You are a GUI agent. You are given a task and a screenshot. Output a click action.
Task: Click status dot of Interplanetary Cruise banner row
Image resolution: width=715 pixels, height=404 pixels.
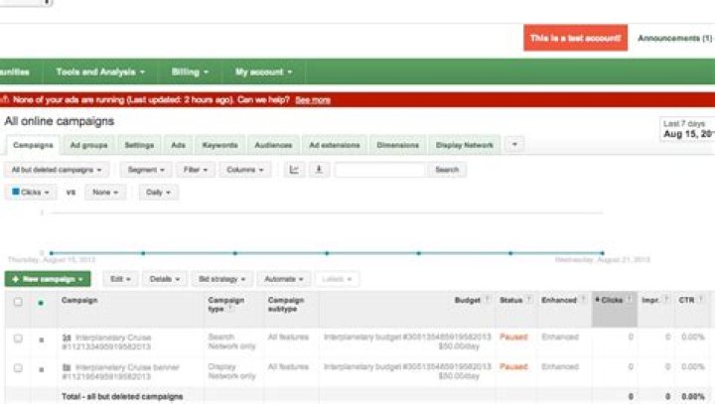[x=42, y=370]
